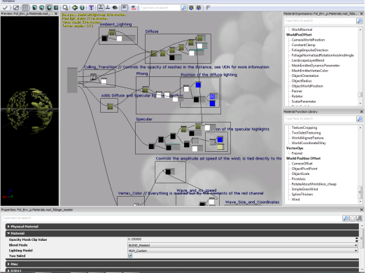Viewport: 366px width, 273px height.
Task: Select Rotator expression in list
Action: [x=297, y=97]
